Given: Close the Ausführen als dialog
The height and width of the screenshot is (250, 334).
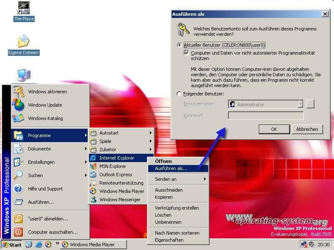Looking at the screenshot, I should (325, 14).
